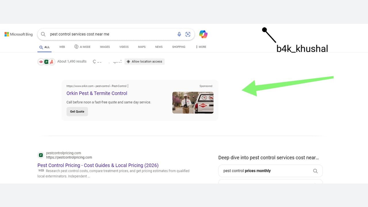Screen dimensions: 368x207
Task: Click the search magnifier icon in search box
Action: click(x=43, y=34)
